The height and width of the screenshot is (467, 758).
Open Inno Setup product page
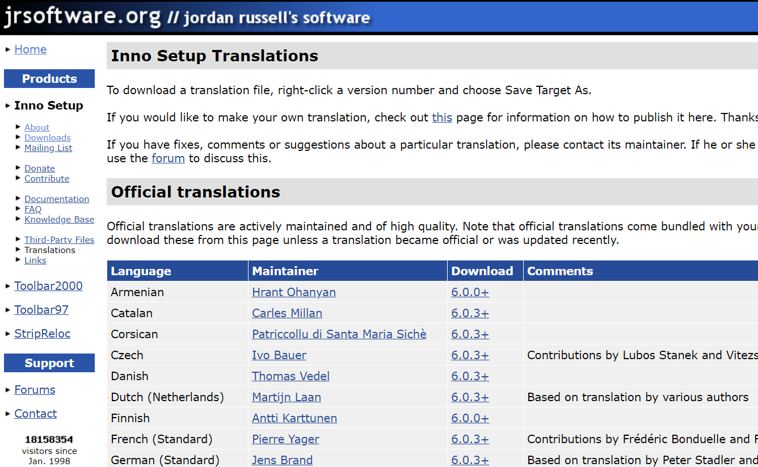[x=49, y=106]
